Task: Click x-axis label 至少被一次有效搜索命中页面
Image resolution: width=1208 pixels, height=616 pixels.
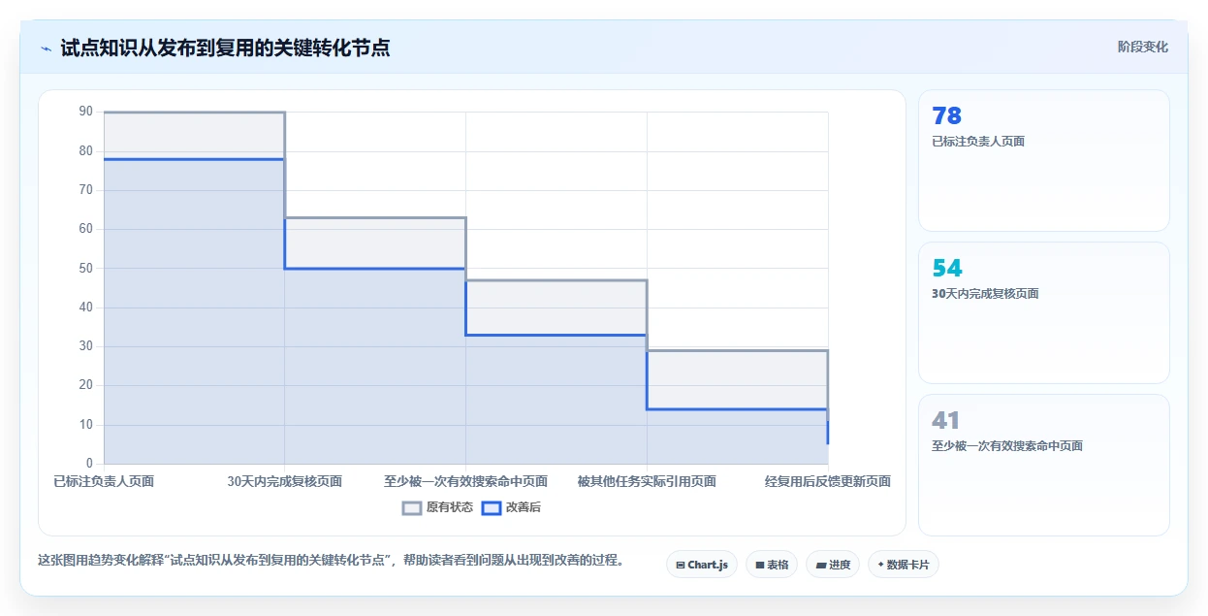Action: (x=465, y=481)
